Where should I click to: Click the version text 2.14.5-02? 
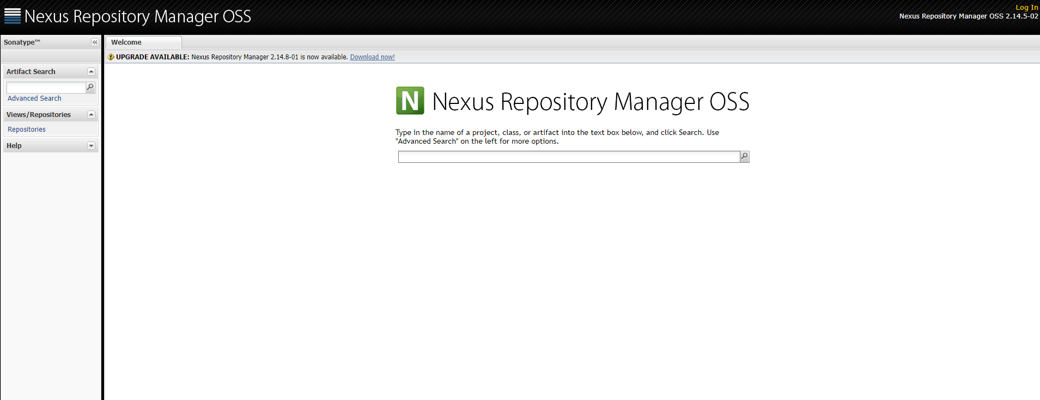coord(1022,16)
